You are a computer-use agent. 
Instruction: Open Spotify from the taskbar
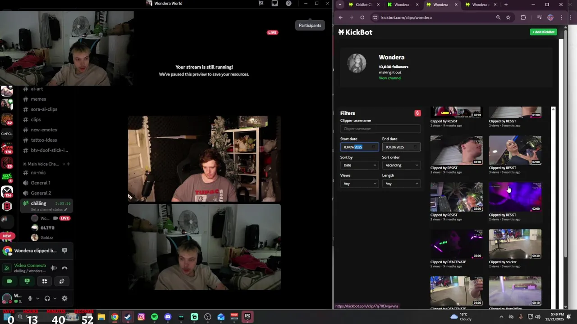coord(155,317)
